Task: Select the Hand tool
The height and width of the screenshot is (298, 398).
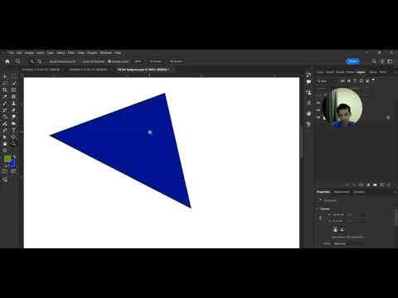Action: point(5,143)
